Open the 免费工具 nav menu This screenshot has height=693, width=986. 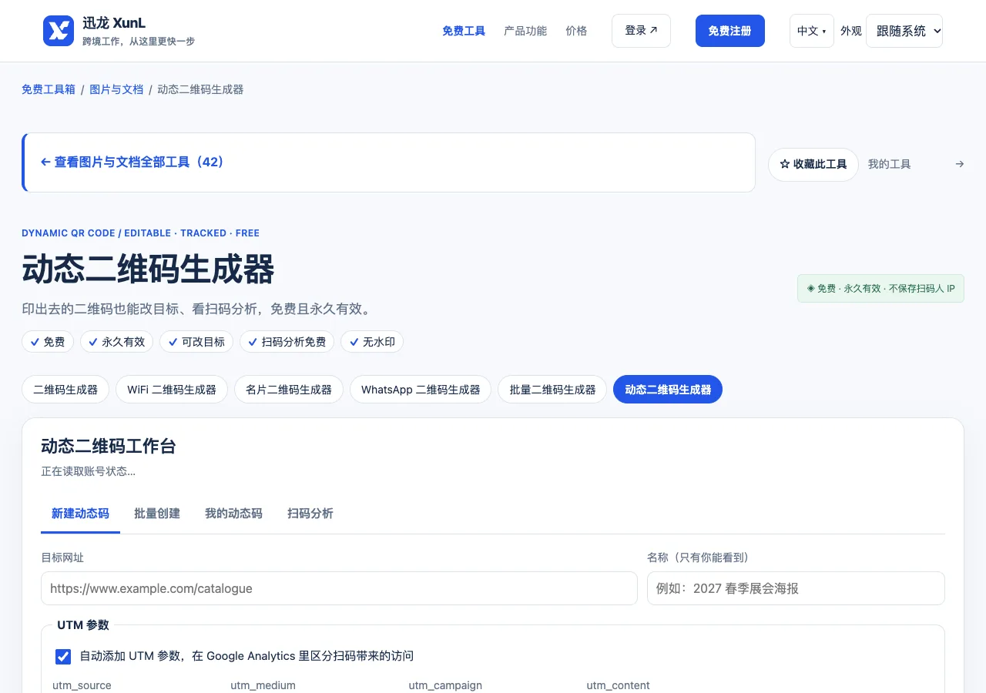[464, 31]
